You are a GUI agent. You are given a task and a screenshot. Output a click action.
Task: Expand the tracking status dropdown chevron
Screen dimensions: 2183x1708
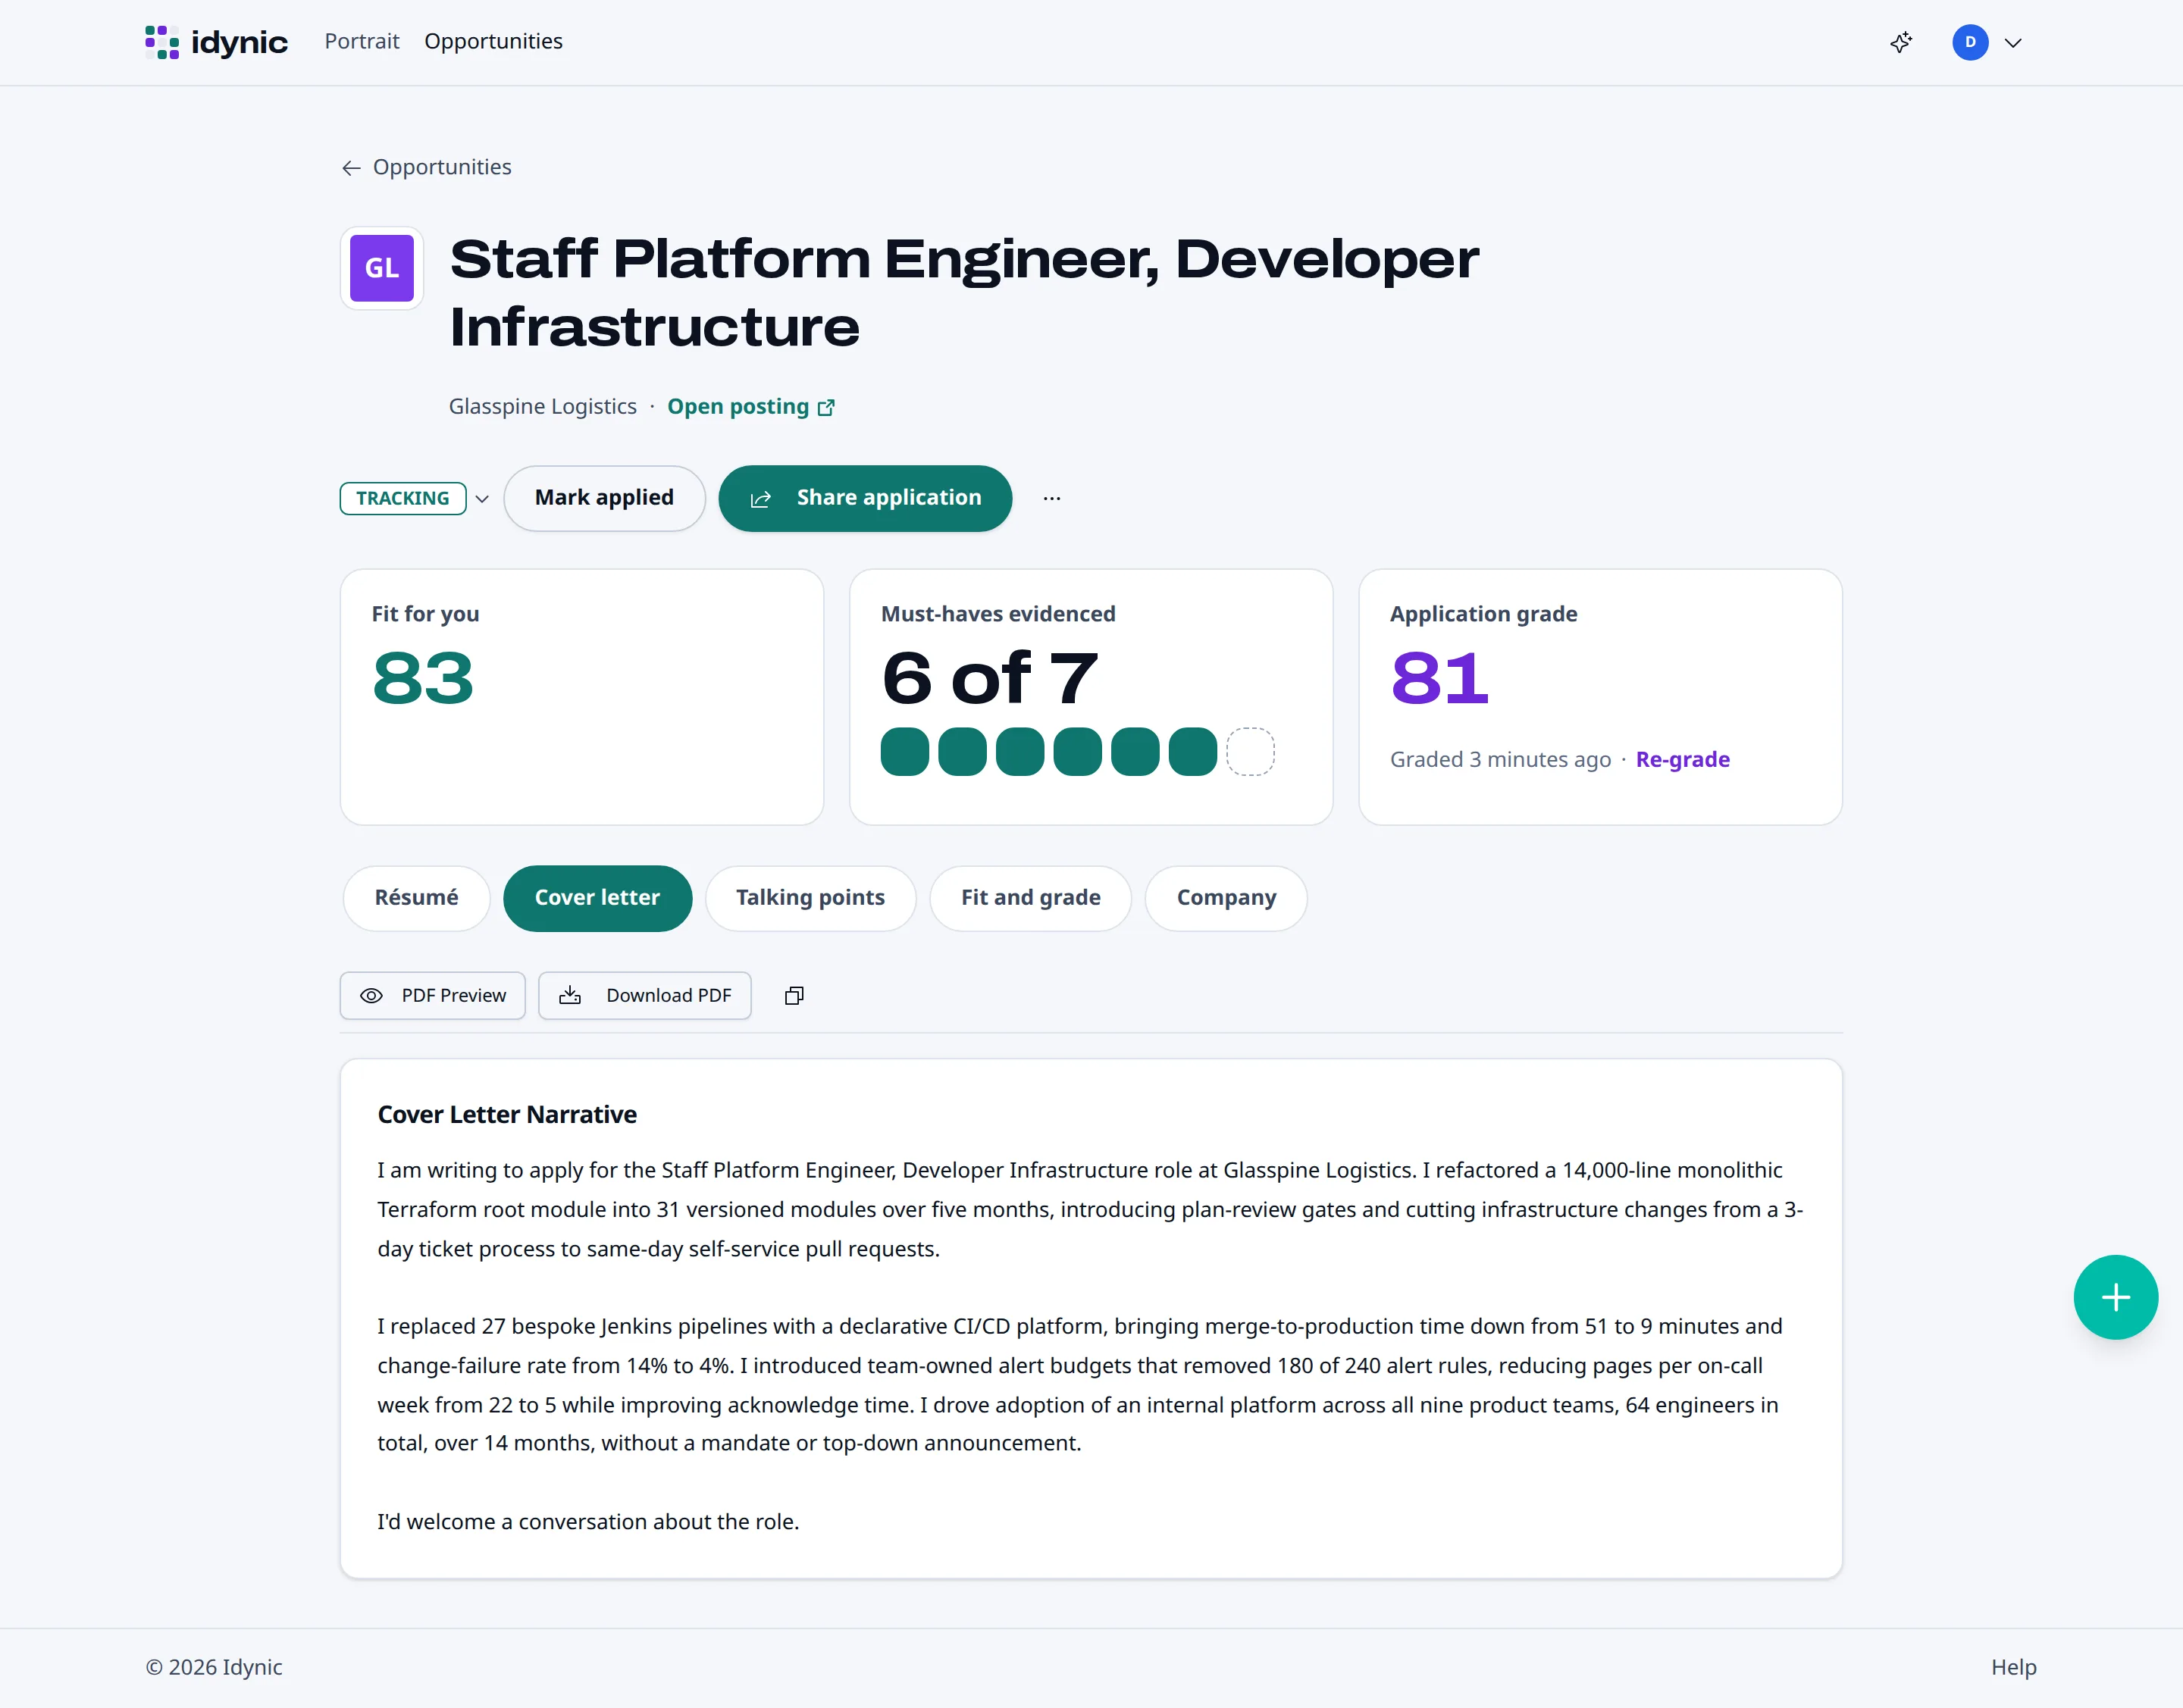pos(482,499)
